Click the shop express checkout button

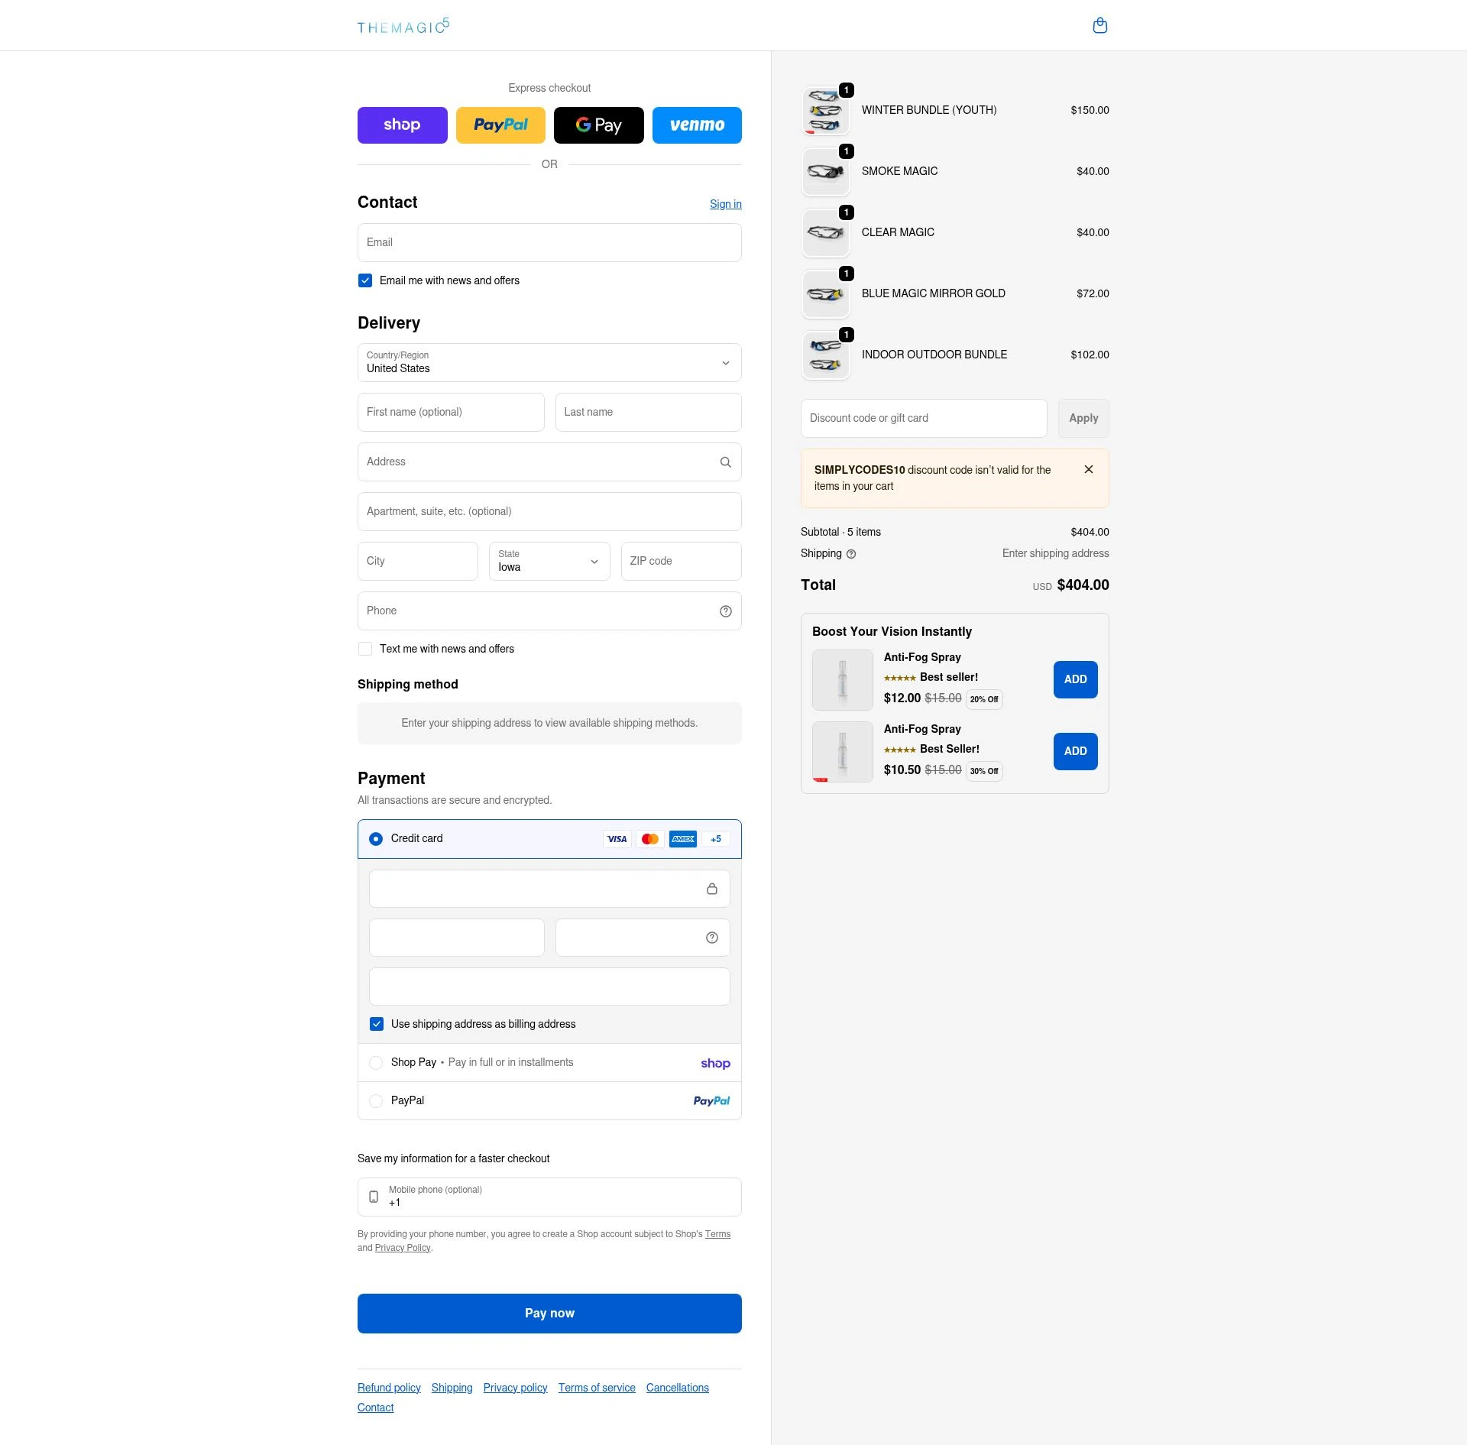[402, 125]
